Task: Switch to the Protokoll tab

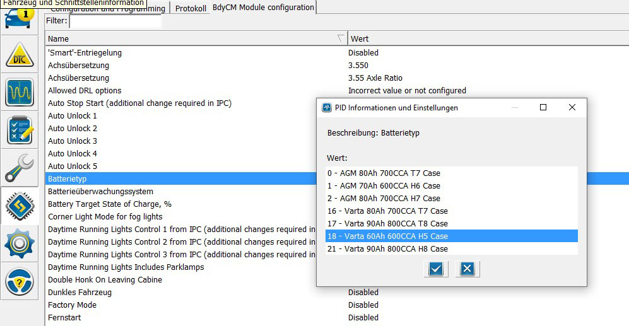Action: pos(191,8)
